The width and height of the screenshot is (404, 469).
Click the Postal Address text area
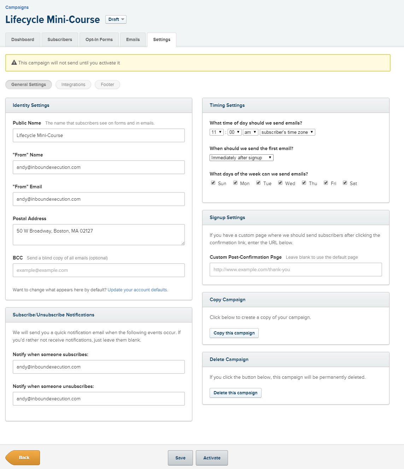[x=99, y=234]
